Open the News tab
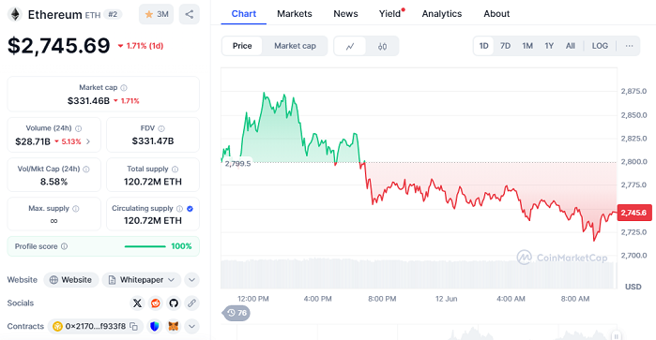This screenshot has width=656, height=340. click(345, 14)
